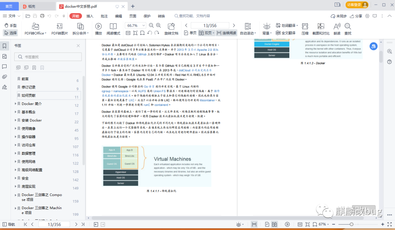Rotate page clockwise in ribbon

[x=157, y=33]
